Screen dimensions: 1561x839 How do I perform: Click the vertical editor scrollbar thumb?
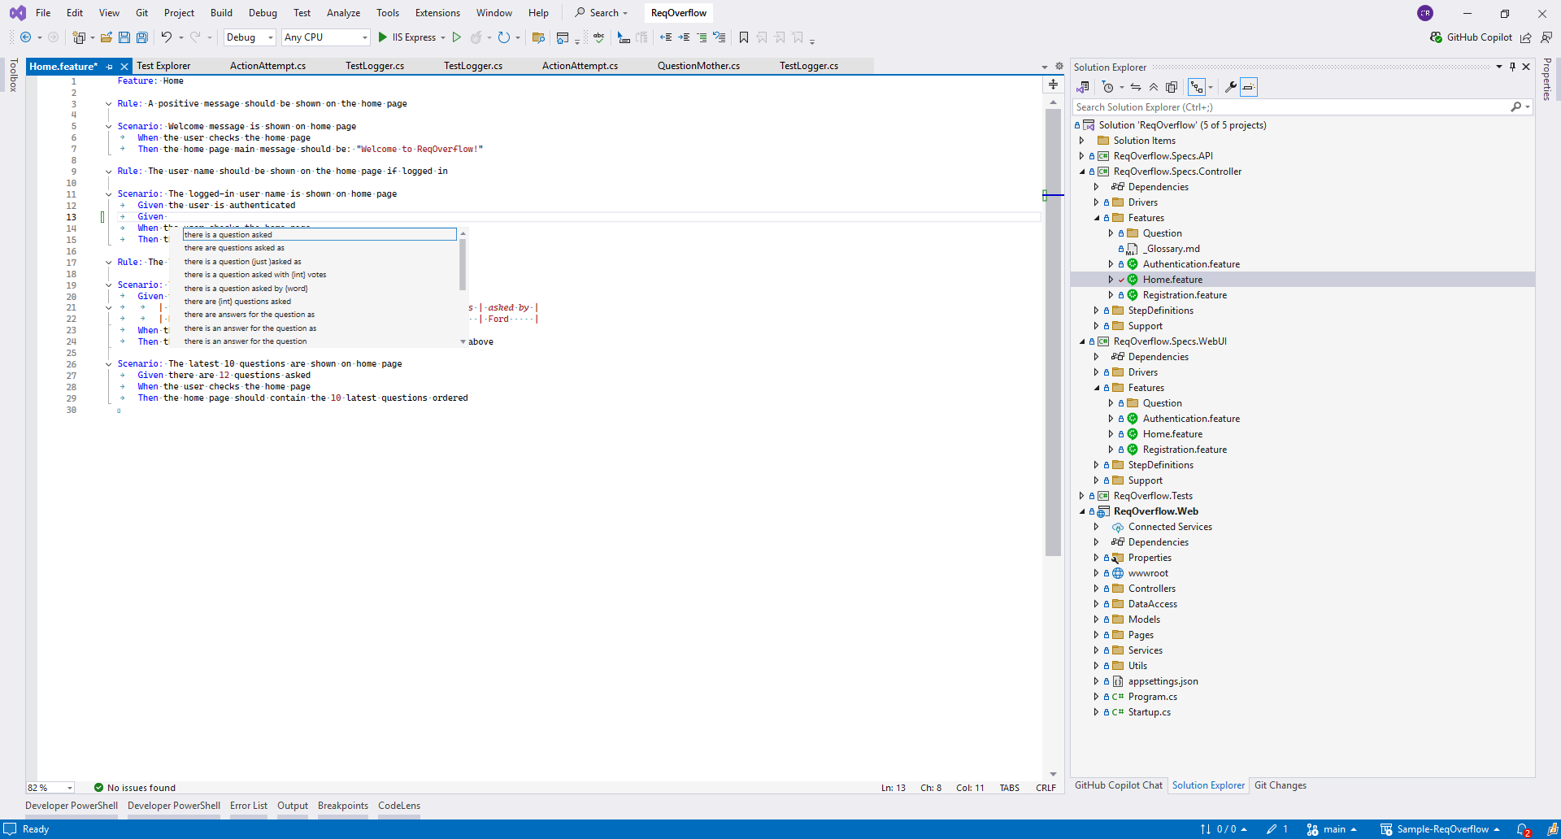point(1053,332)
